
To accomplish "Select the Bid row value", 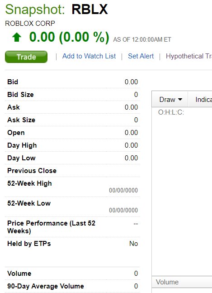I will click(131, 82).
